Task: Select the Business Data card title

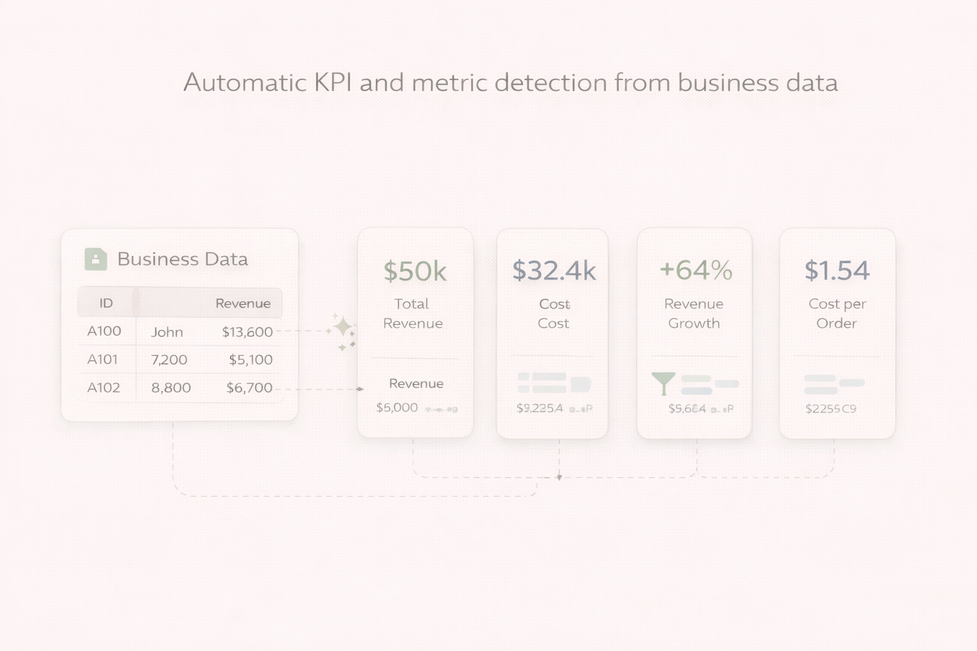Action: coord(183,259)
